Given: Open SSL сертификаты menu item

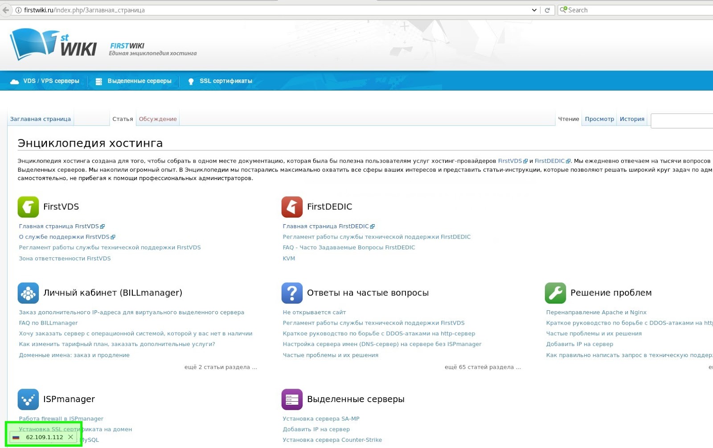Looking at the screenshot, I should [x=226, y=81].
